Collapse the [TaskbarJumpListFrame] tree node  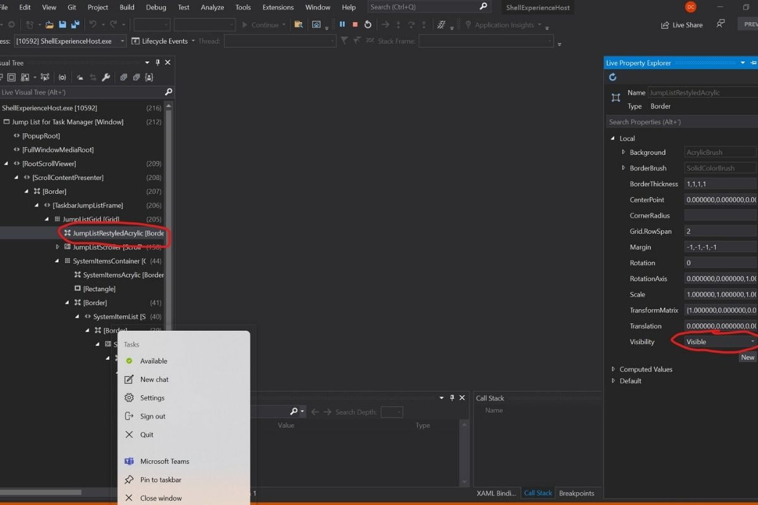pos(37,205)
